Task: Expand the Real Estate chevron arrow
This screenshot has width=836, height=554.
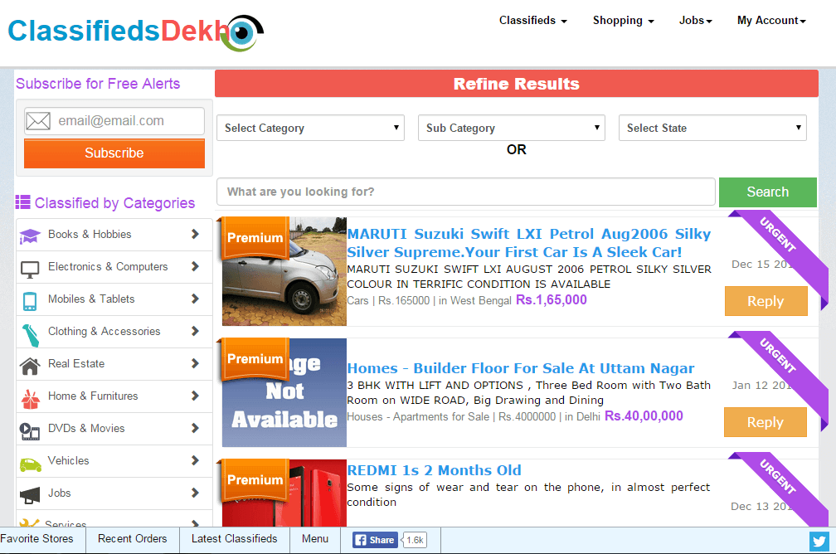Action: [x=195, y=363]
